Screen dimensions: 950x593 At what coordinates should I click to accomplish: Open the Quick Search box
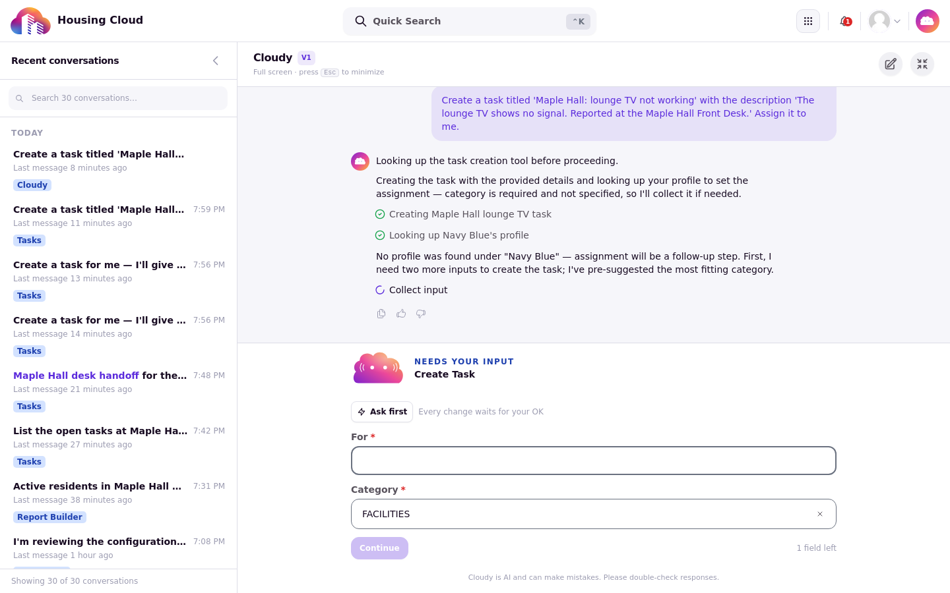point(470,21)
